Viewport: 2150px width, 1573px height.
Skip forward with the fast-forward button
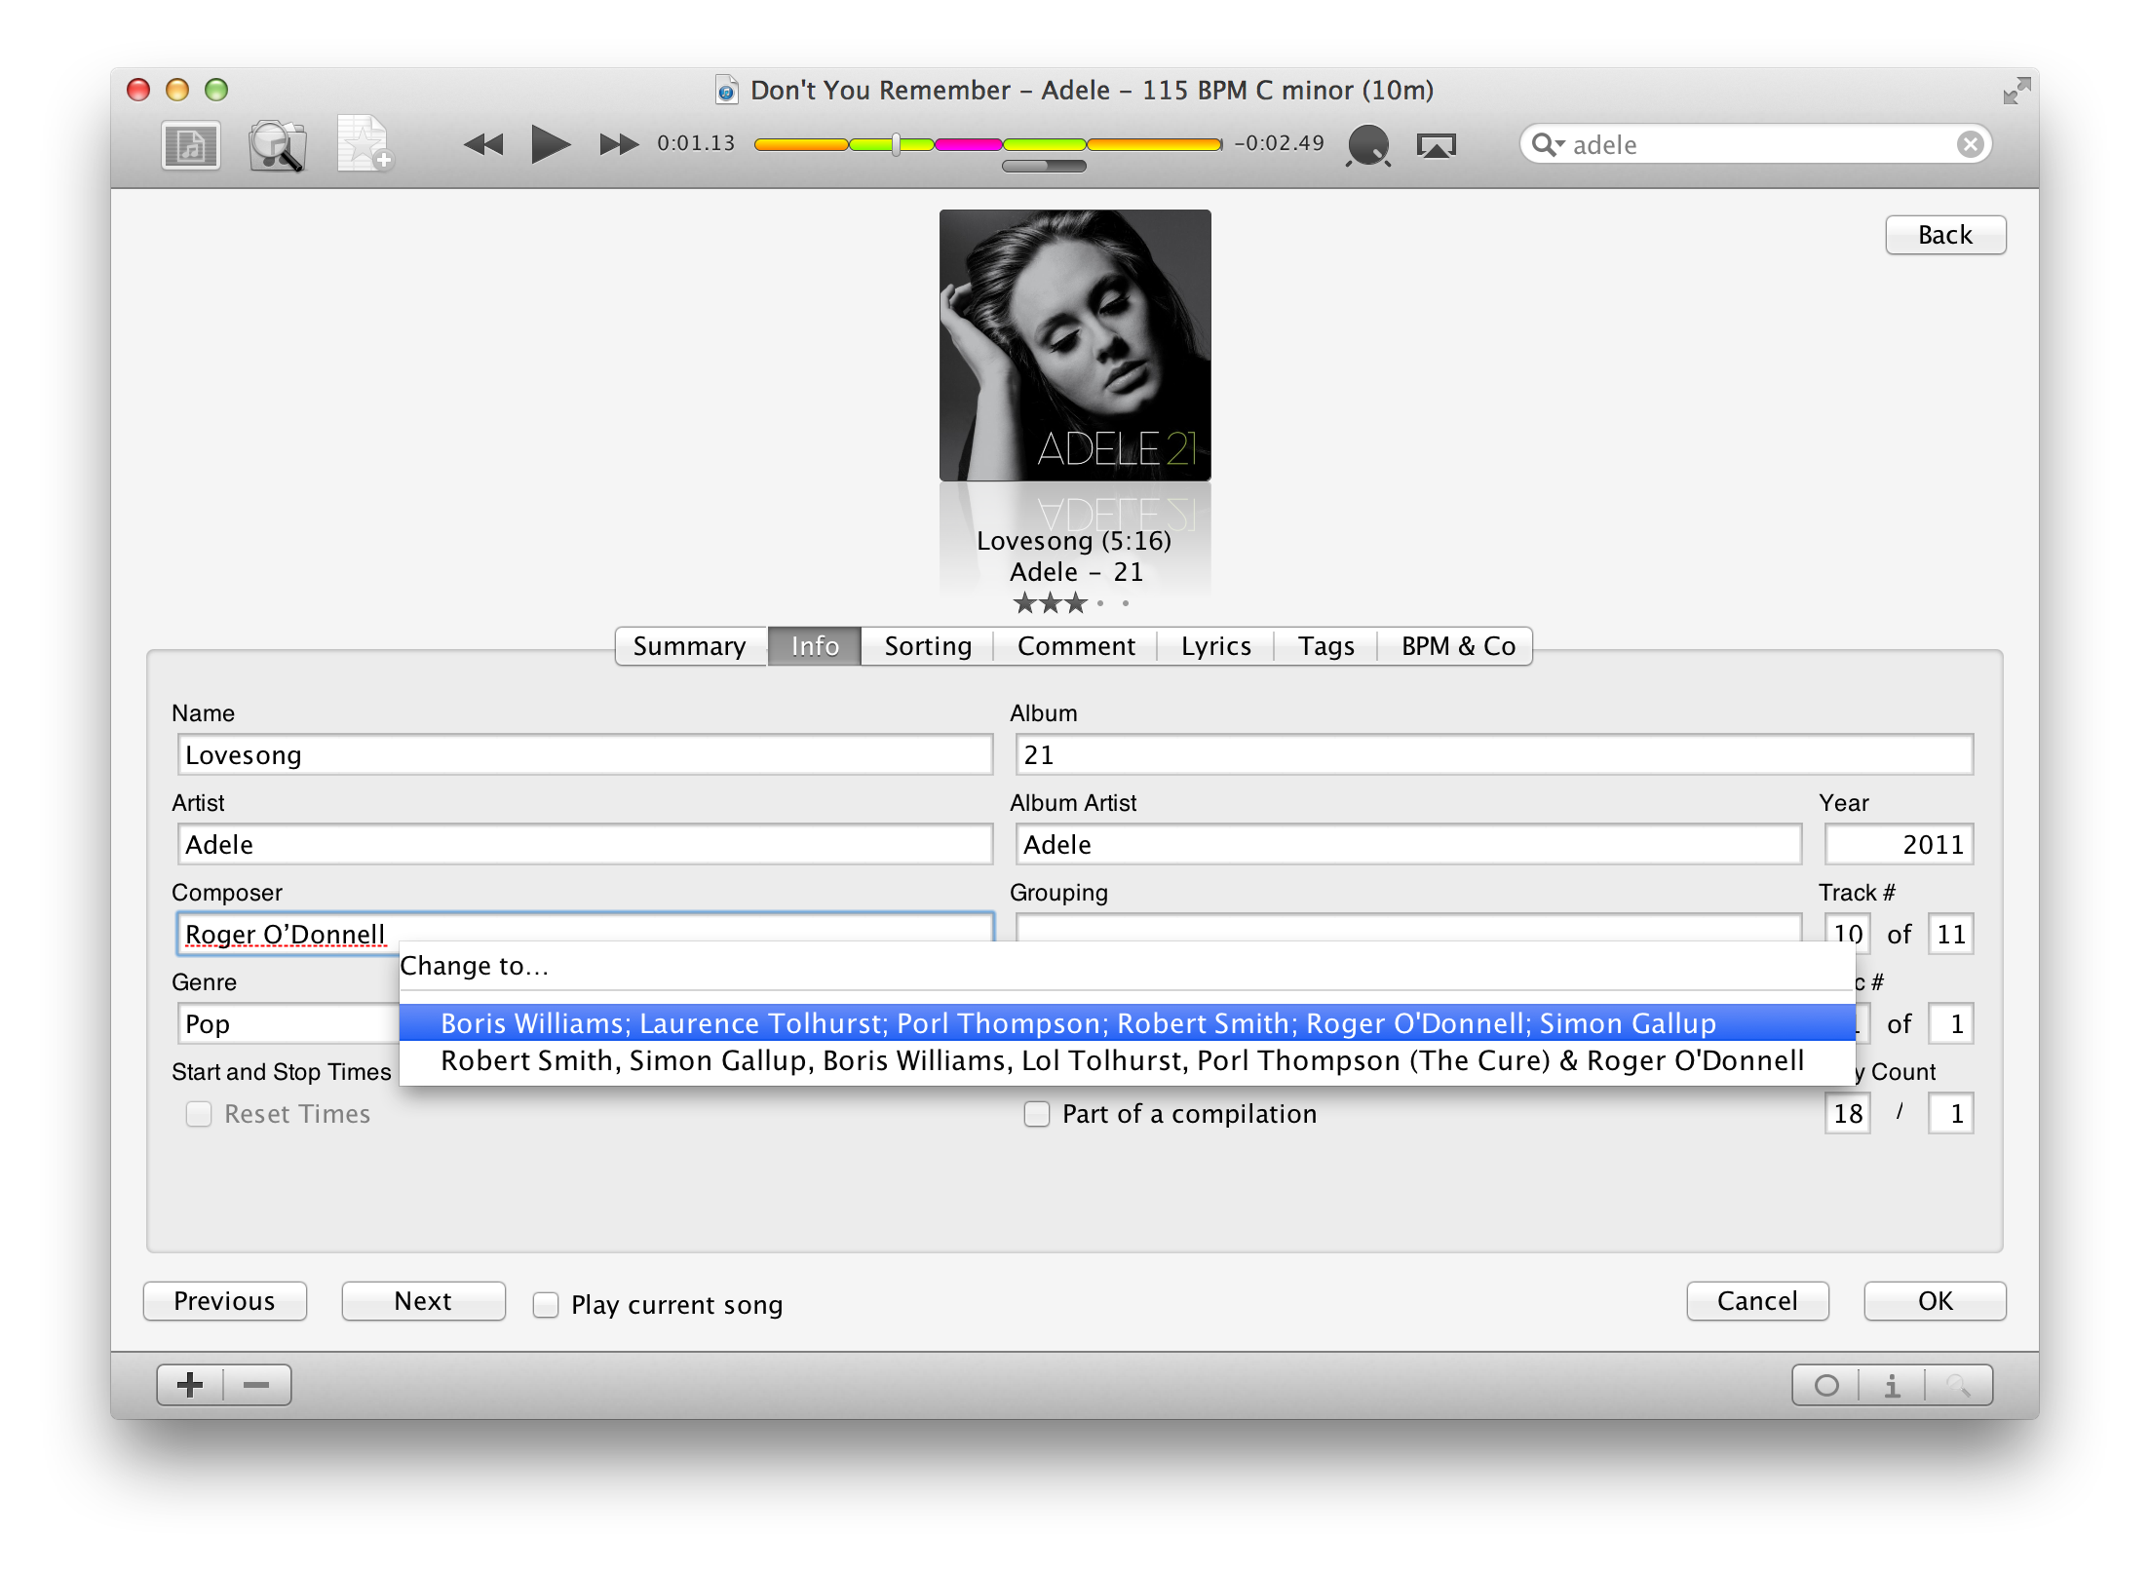pyautogui.click(x=619, y=145)
